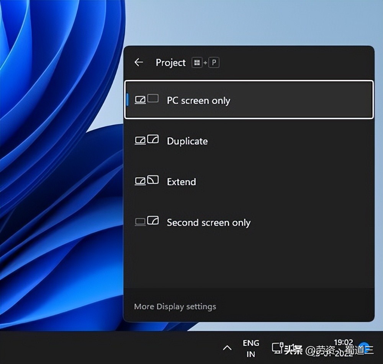Image resolution: width=383 pixels, height=364 pixels.
Task: Open More Display settings
Action: point(175,306)
